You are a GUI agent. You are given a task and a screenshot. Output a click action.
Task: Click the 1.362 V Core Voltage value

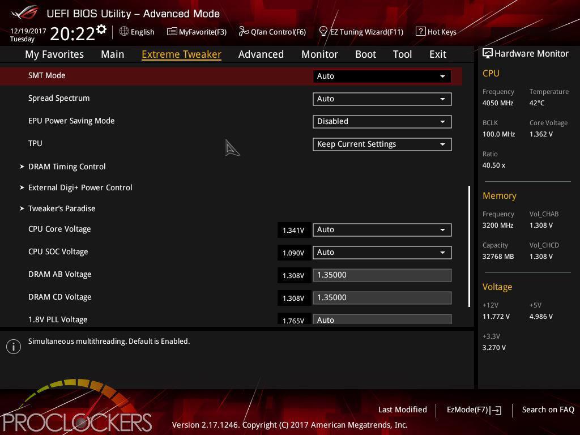click(x=541, y=134)
